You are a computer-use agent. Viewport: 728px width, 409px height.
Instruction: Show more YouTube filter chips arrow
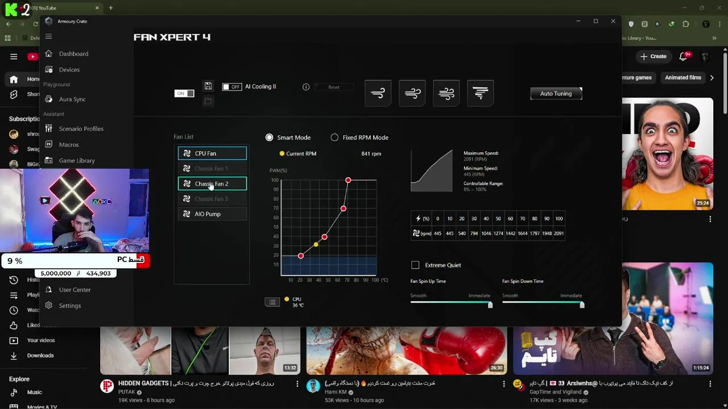tap(712, 78)
